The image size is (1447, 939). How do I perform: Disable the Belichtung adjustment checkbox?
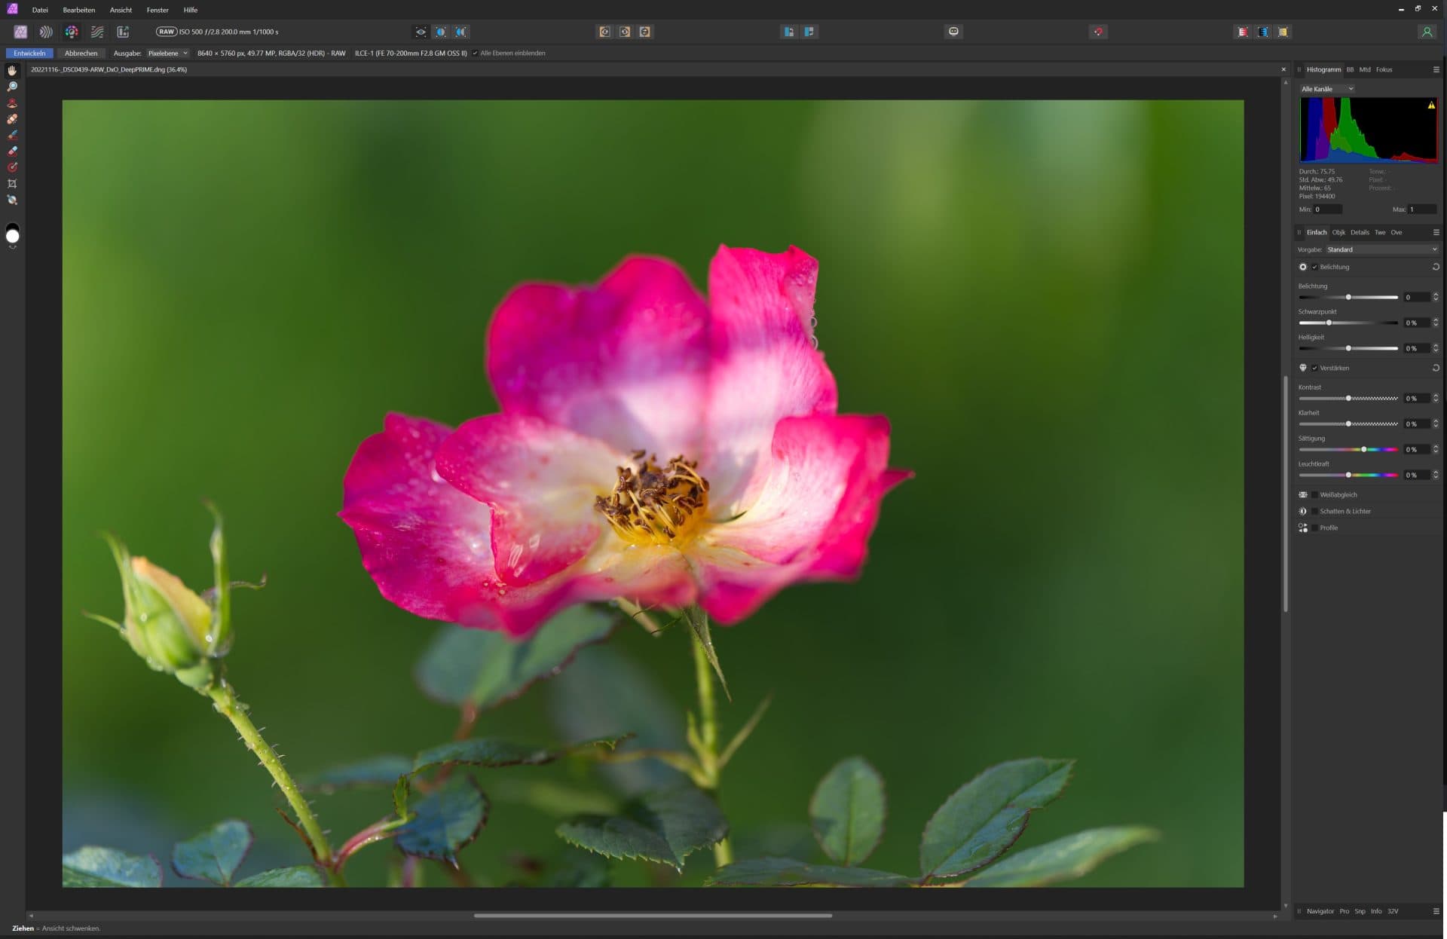click(x=1316, y=267)
